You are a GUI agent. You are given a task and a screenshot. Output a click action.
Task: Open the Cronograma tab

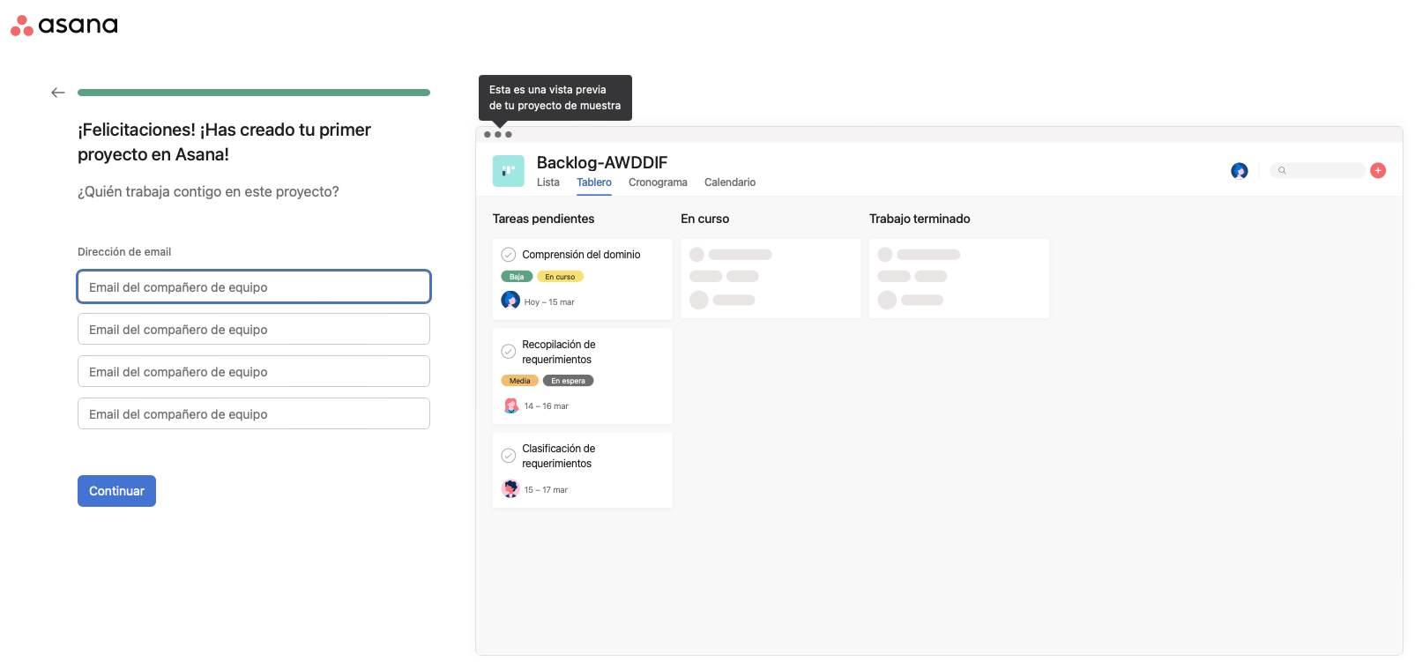click(658, 182)
